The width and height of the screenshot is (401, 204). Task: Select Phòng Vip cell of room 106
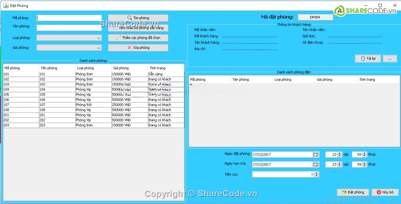click(x=94, y=100)
